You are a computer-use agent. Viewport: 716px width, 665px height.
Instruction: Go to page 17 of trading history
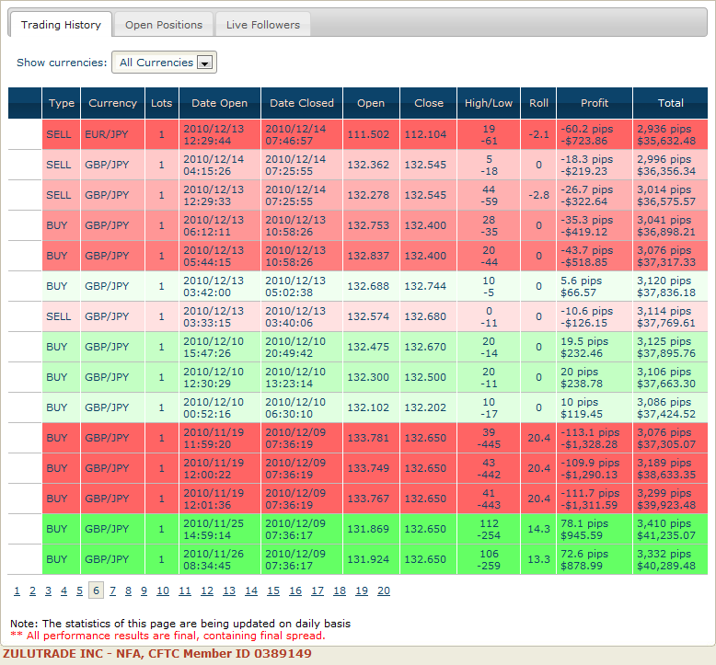318,590
